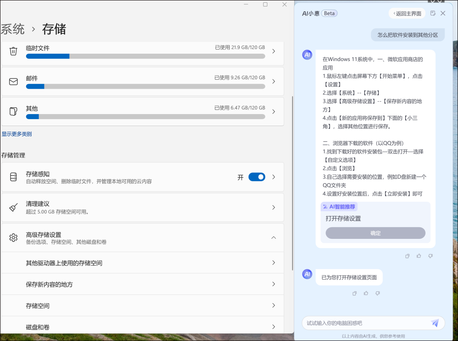Turn off the 存储感知 toggle
Image resolution: width=458 pixels, height=341 pixels.
click(257, 177)
